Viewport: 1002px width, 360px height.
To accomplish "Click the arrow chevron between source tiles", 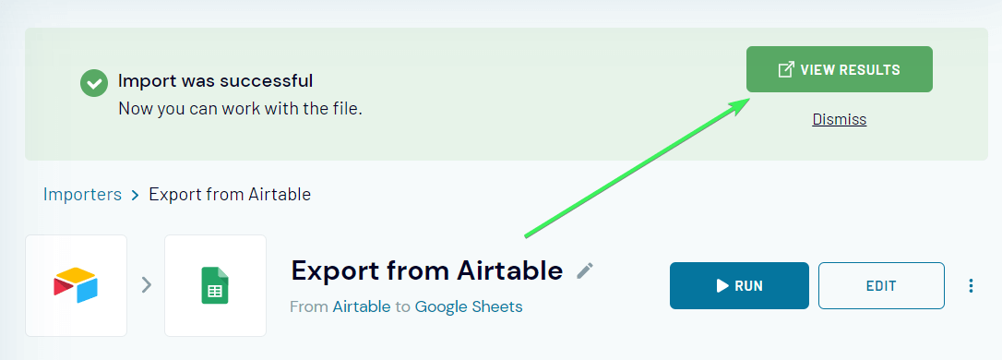I will (x=147, y=284).
